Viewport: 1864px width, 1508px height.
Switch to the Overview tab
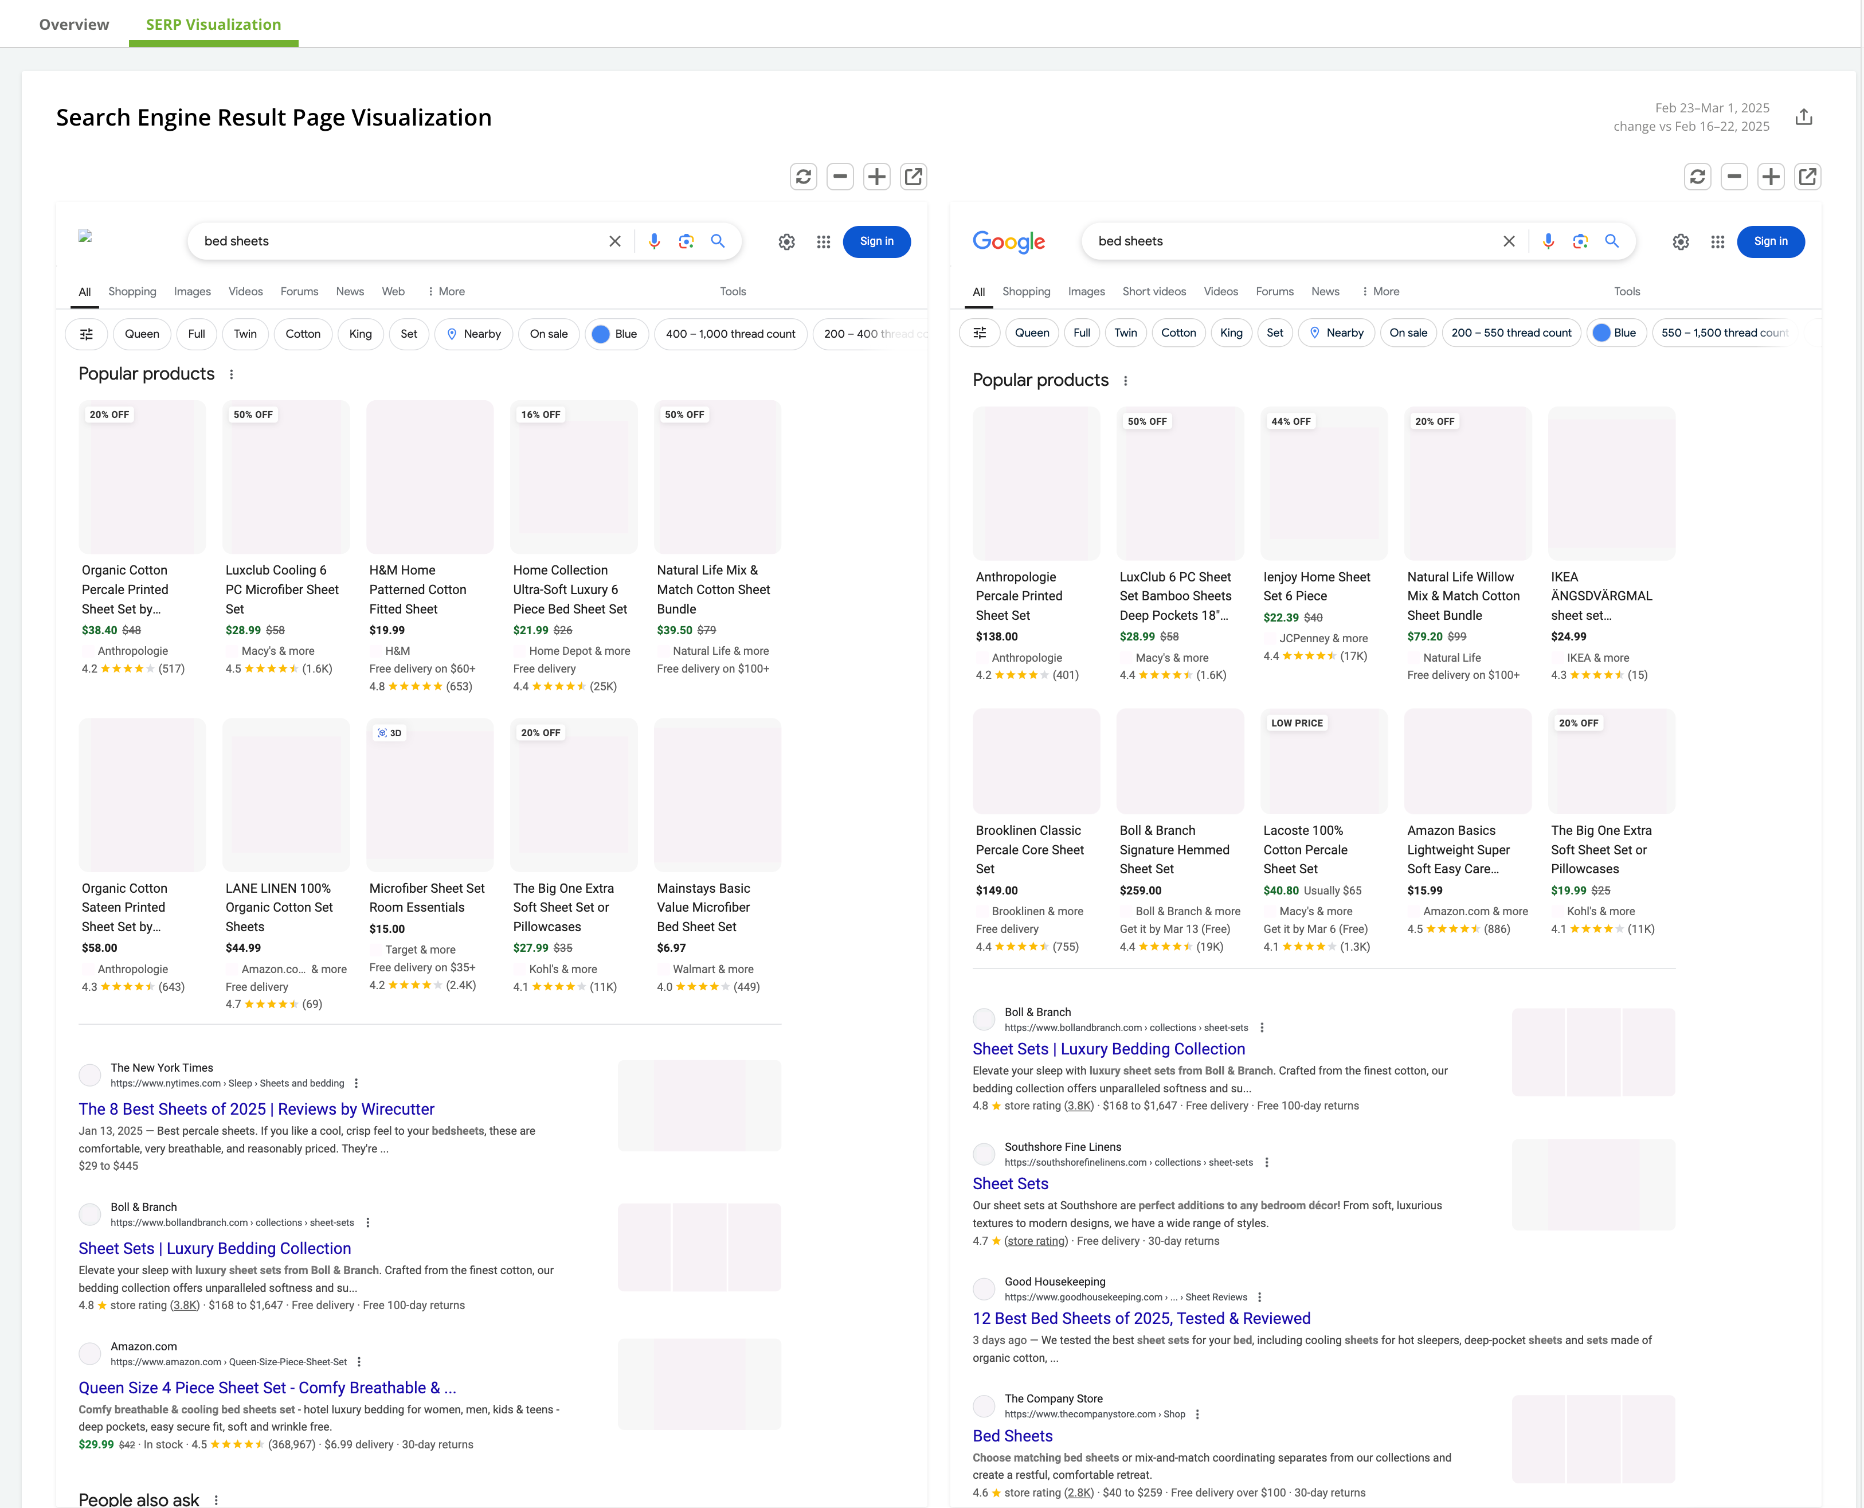click(x=74, y=24)
